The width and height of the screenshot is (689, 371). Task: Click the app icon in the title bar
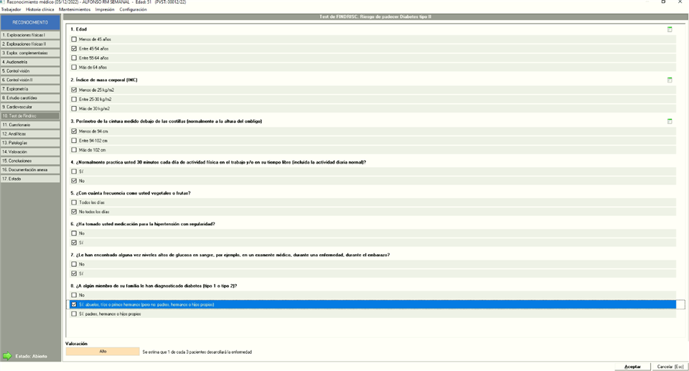(3, 2)
